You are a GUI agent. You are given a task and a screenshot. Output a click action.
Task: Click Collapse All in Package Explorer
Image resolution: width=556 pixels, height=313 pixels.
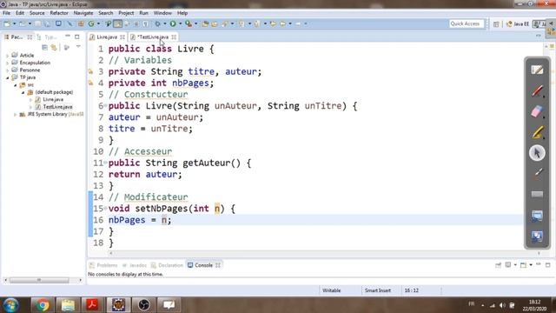44,47
